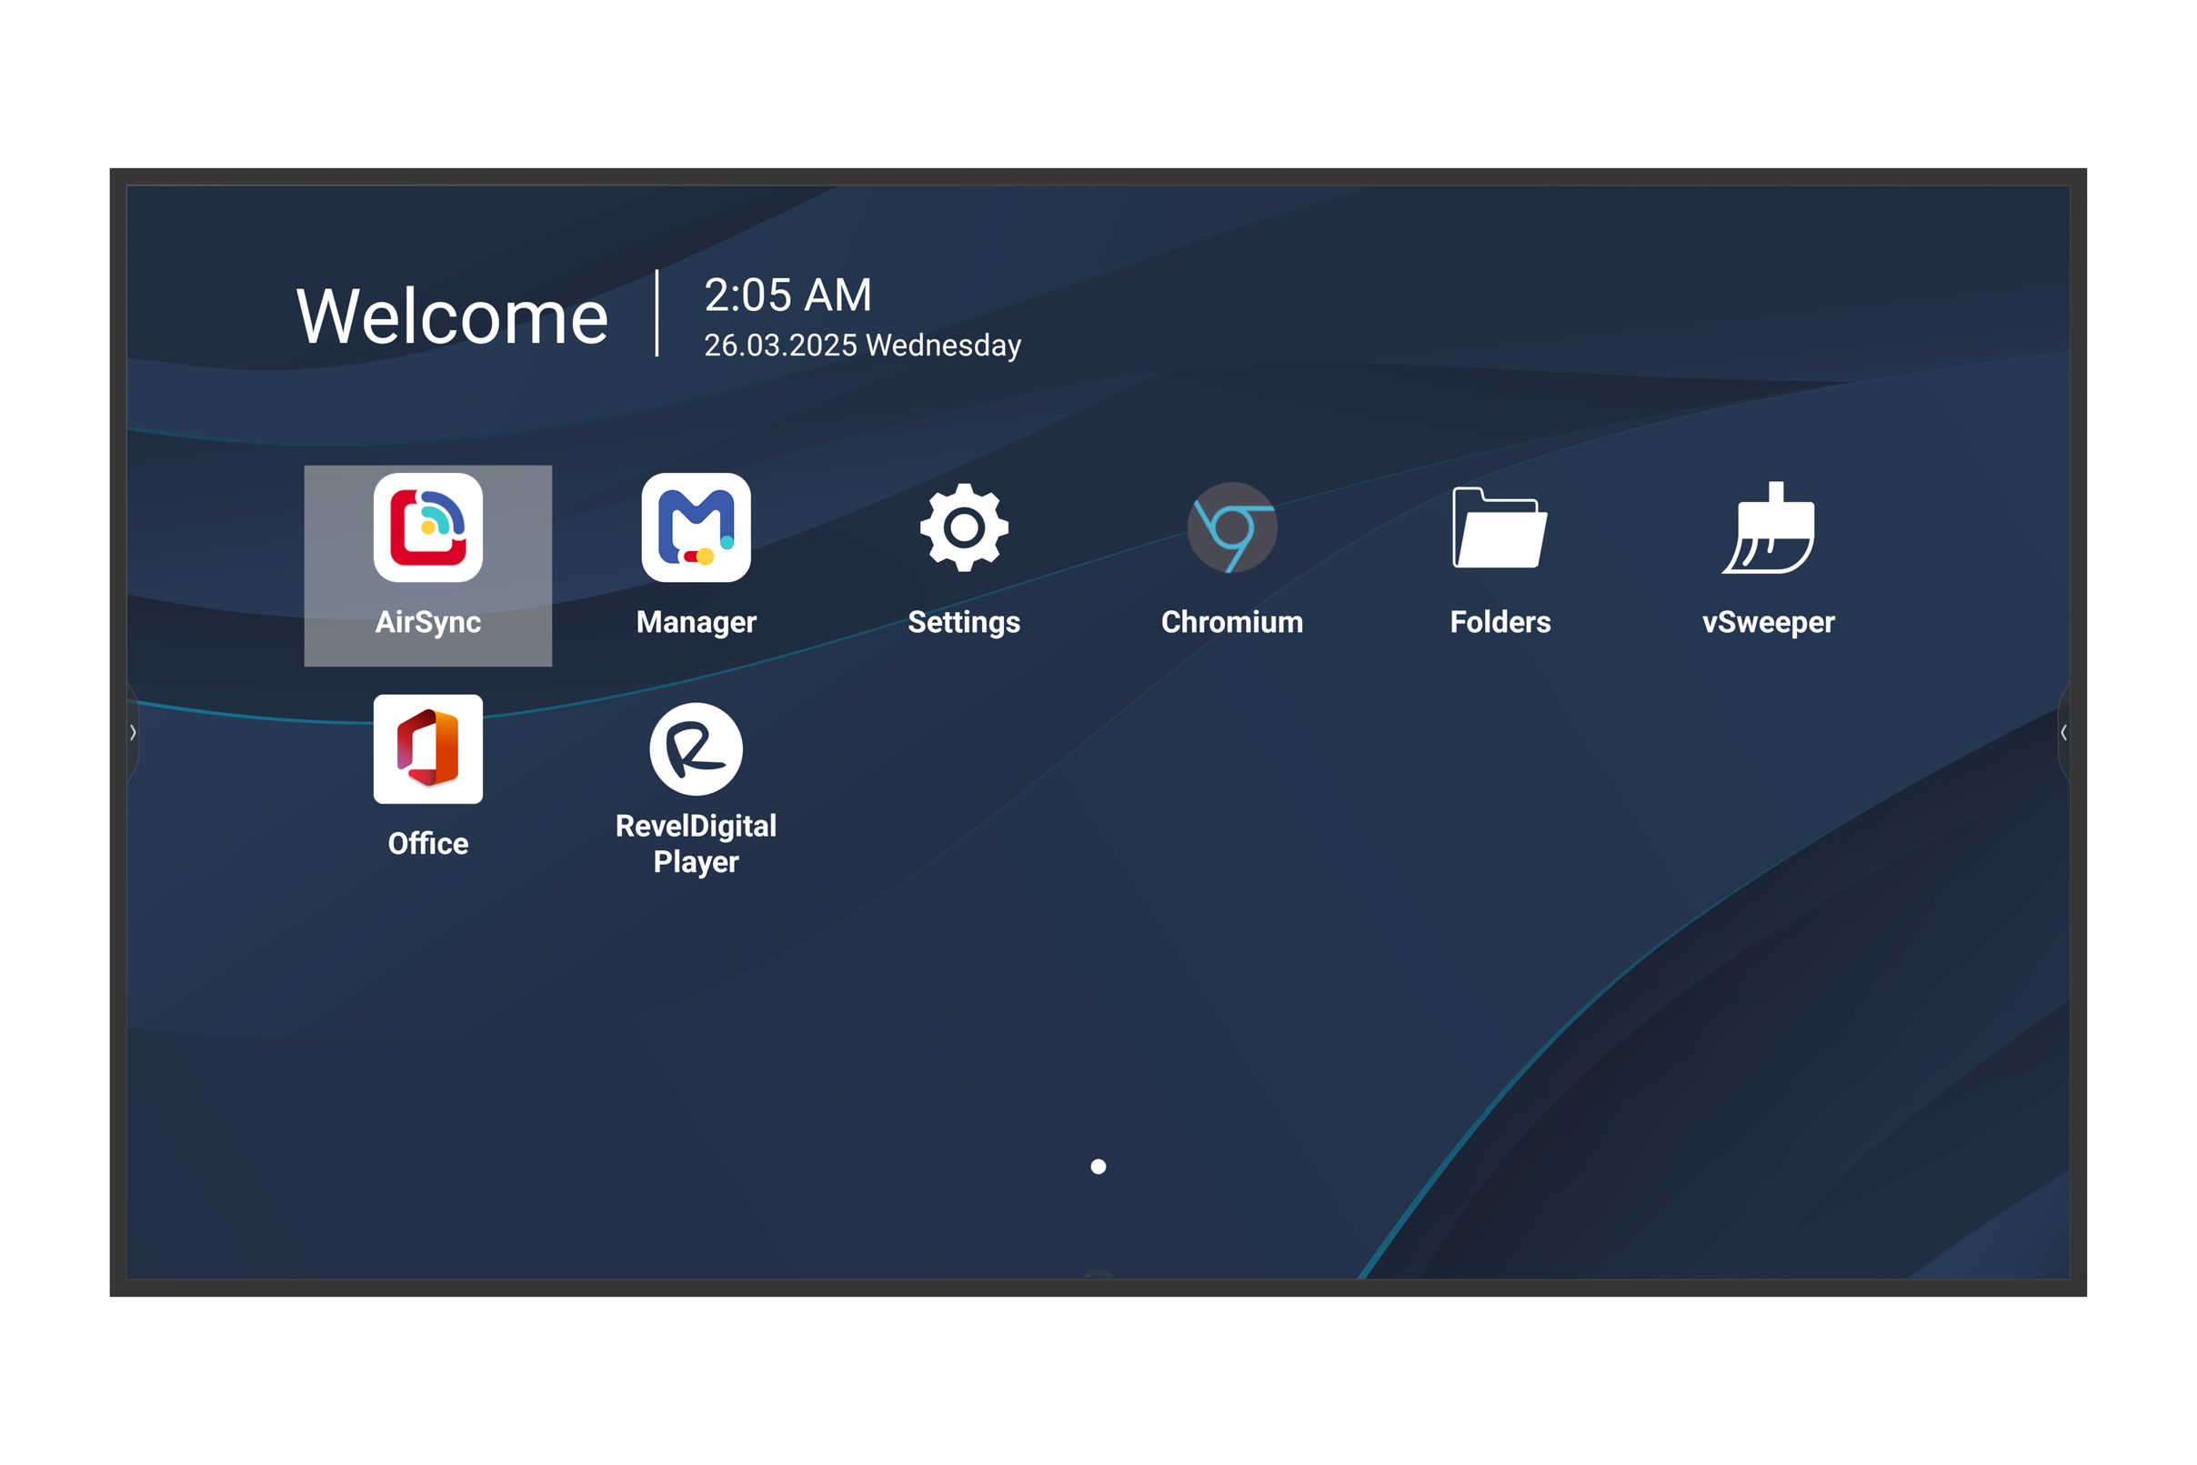Click the Chromium label under the icon

(1232, 622)
